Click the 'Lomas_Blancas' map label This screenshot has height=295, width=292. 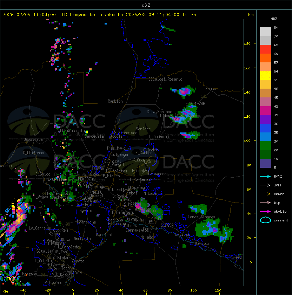(x=201, y=217)
